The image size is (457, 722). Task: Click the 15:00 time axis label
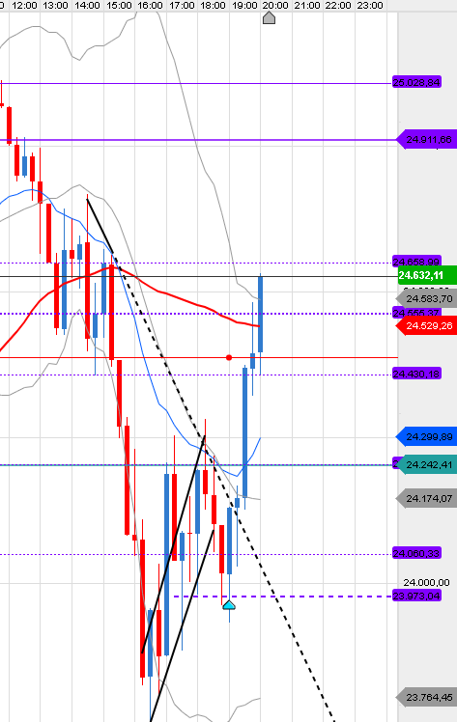(119, 6)
